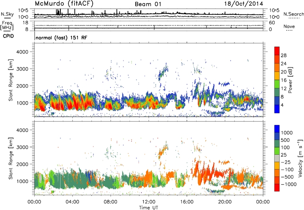Click the "04:00" time axis tick label
This screenshot has width=304, height=210.
tap(72, 202)
